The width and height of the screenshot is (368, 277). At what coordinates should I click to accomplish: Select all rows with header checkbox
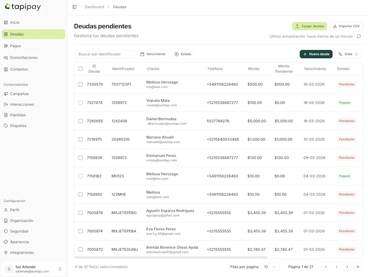80,69
